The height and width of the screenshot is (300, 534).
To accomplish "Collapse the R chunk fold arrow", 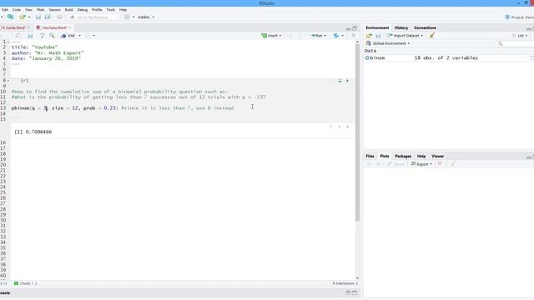I will pyautogui.click(x=8, y=81).
